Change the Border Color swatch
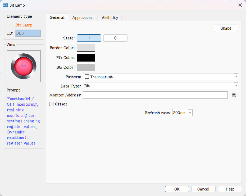The height and width of the screenshot is (196, 246). [x=86, y=48]
